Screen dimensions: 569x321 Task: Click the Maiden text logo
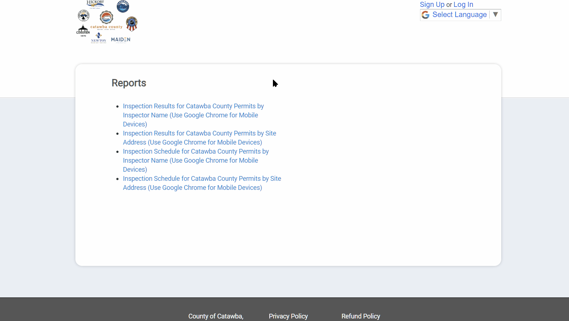(x=121, y=39)
